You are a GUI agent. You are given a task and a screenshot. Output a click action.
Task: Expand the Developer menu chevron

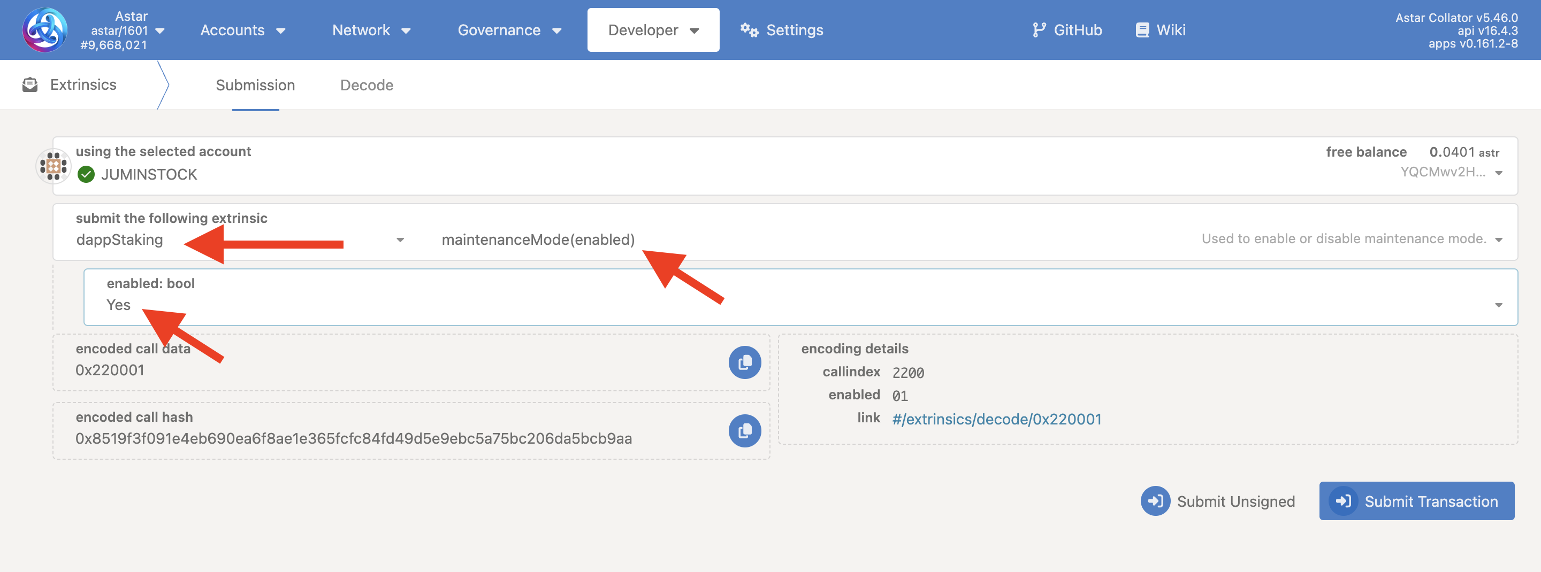point(693,30)
